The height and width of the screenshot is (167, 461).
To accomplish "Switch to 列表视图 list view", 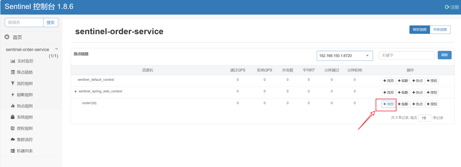I will (x=440, y=30).
